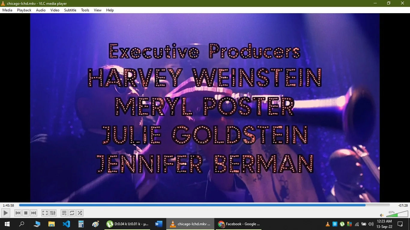Stop playback with the stop button
The image size is (410, 230).
click(26, 213)
